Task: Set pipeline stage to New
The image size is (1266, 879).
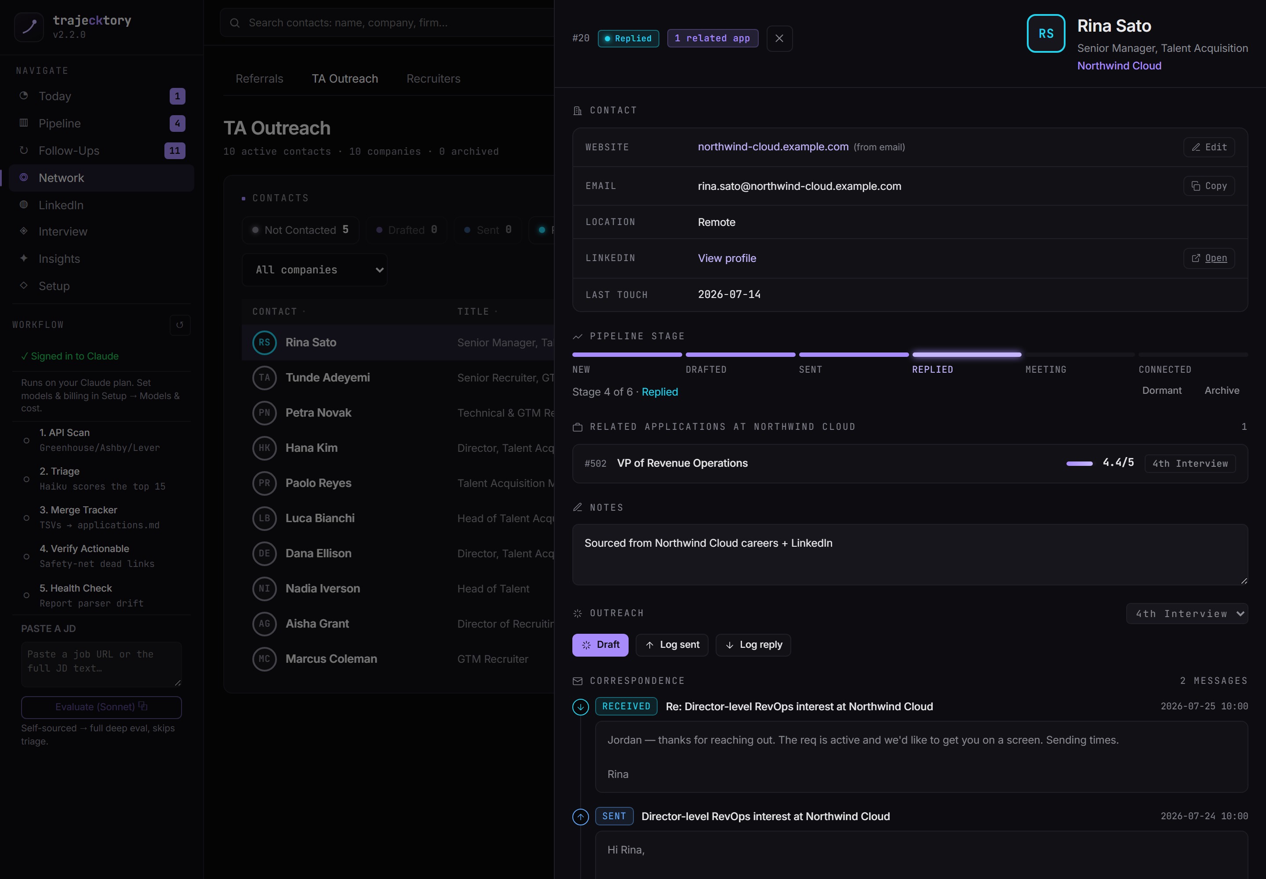Action: click(x=627, y=363)
